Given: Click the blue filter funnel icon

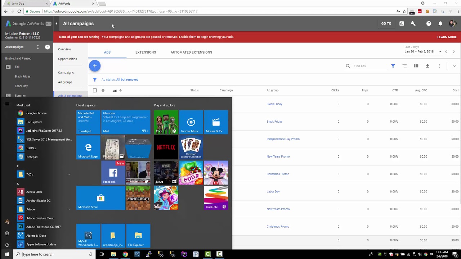Looking at the screenshot, I should pos(393,66).
